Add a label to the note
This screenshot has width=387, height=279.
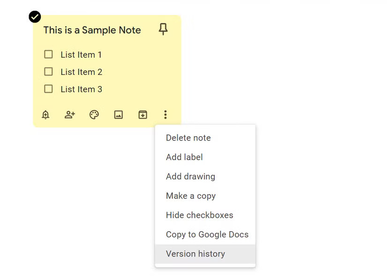coord(184,157)
